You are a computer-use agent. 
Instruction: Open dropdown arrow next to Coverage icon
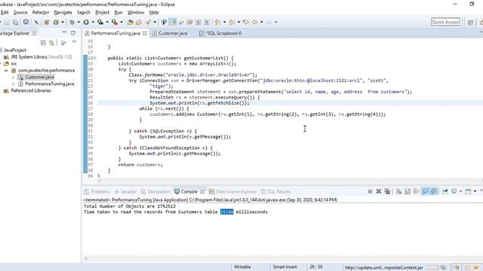[107, 22]
